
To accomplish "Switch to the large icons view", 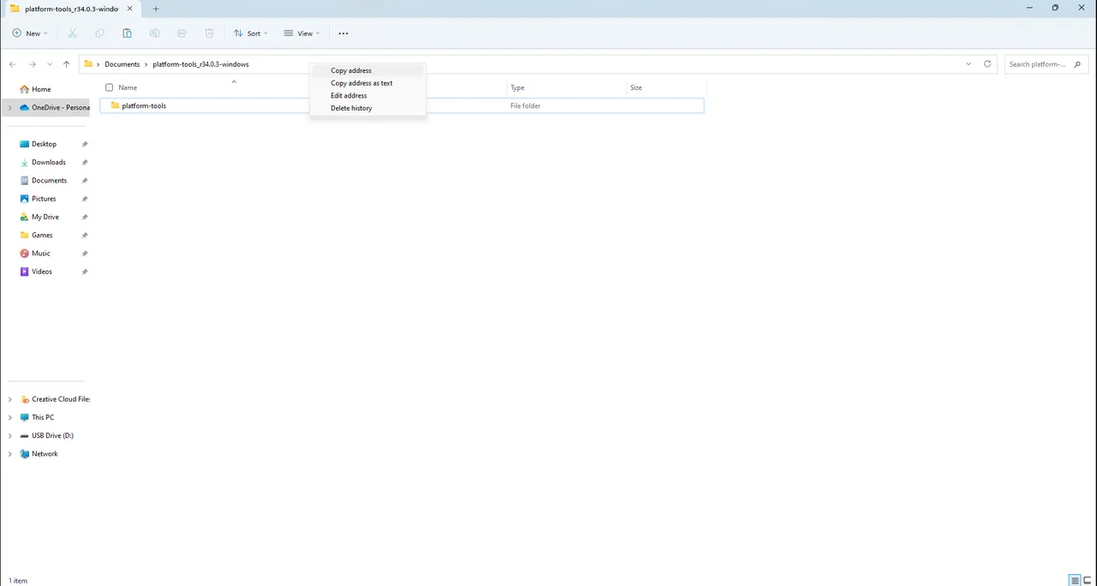I will [x=1088, y=580].
